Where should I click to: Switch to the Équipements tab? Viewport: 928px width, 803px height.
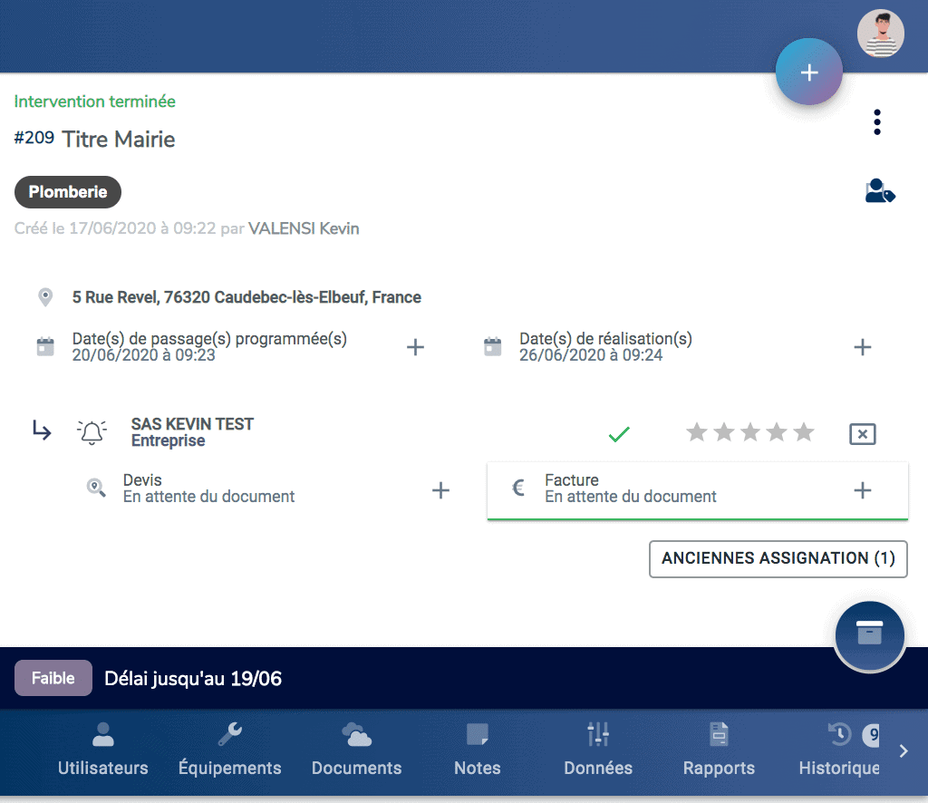pyautogui.click(x=229, y=750)
